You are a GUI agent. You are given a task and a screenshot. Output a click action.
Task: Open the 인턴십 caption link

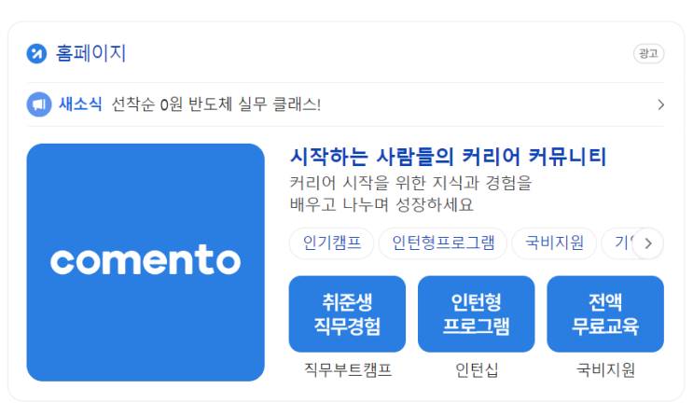click(477, 369)
